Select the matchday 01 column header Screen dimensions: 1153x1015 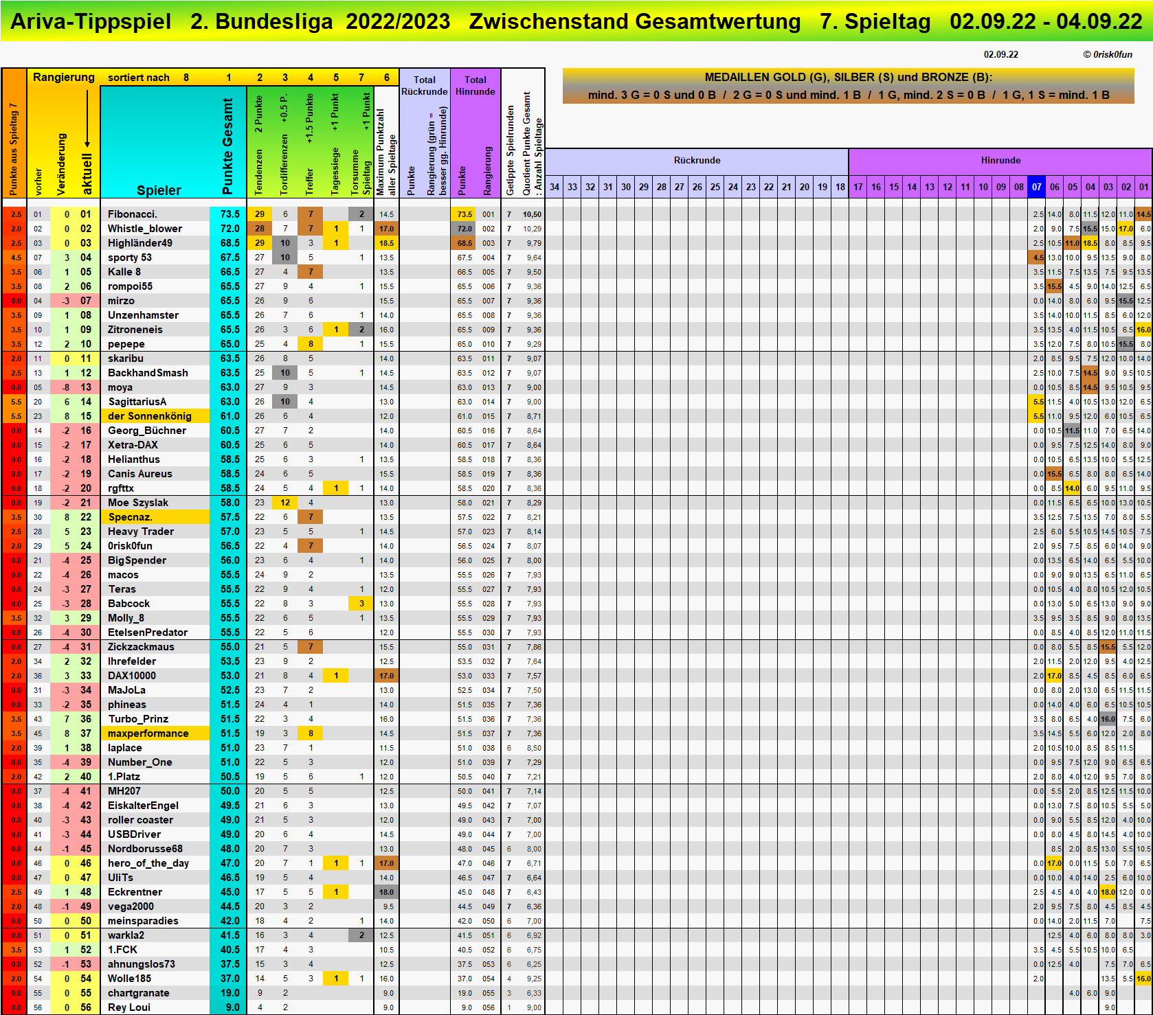1144,187
